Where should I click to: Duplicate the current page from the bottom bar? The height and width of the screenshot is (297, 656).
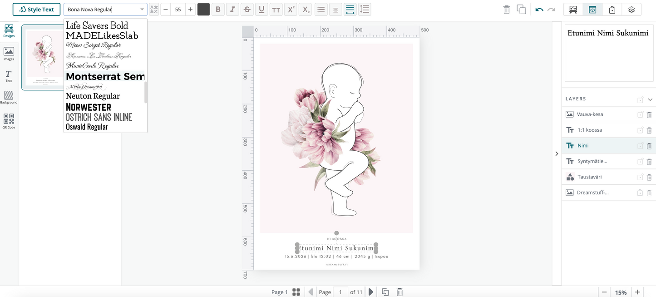(x=385, y=292)
